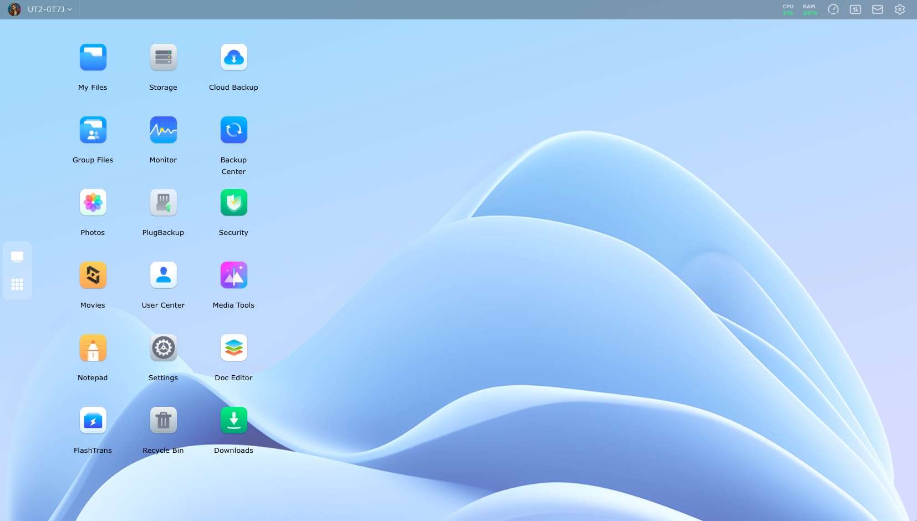Image resolution: width=917 pixels, height=521 pixels.
Task: Launch the Media Tools app
Action: coord(233,275)
